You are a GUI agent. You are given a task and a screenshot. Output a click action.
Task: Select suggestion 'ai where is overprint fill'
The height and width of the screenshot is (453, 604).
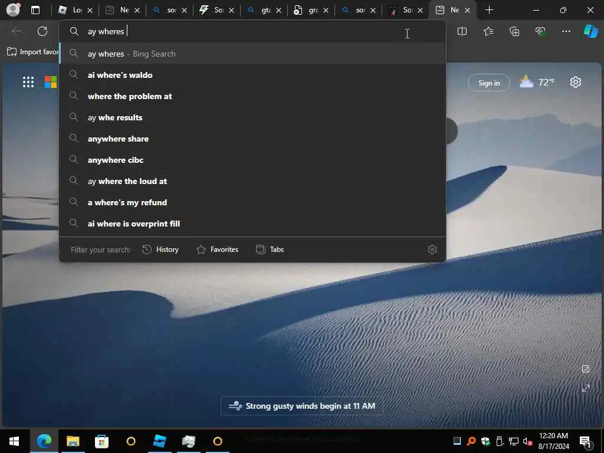coord(252,223)
